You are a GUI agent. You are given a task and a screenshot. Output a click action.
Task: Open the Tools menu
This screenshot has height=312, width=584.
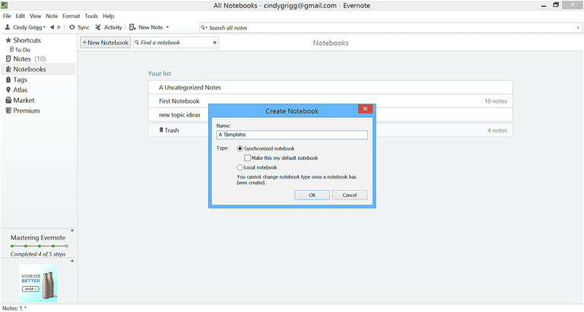[91, 16]
